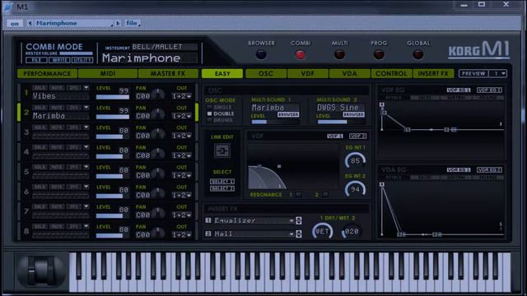This screenshot has height=296, width=527.
Task: Click the Korg M1 logo
Action: [x=478, y=49]
